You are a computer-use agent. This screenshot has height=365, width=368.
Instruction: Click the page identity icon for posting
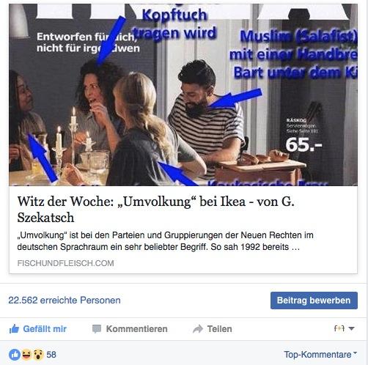click(339, 328)
